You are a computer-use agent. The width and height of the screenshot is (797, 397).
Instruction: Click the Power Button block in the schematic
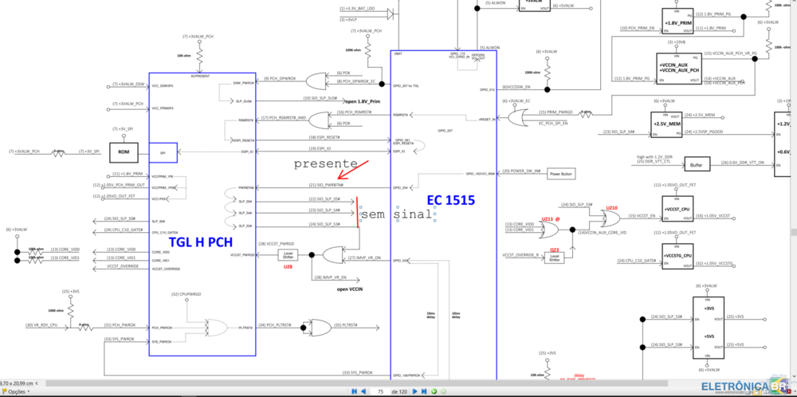561,173
